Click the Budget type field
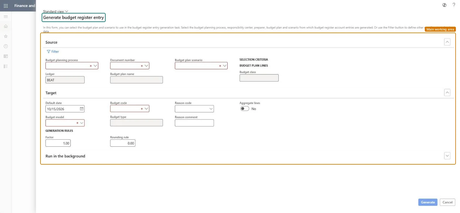Image resolution: width=460 pixels, height=213 pixels. point(136,123)
